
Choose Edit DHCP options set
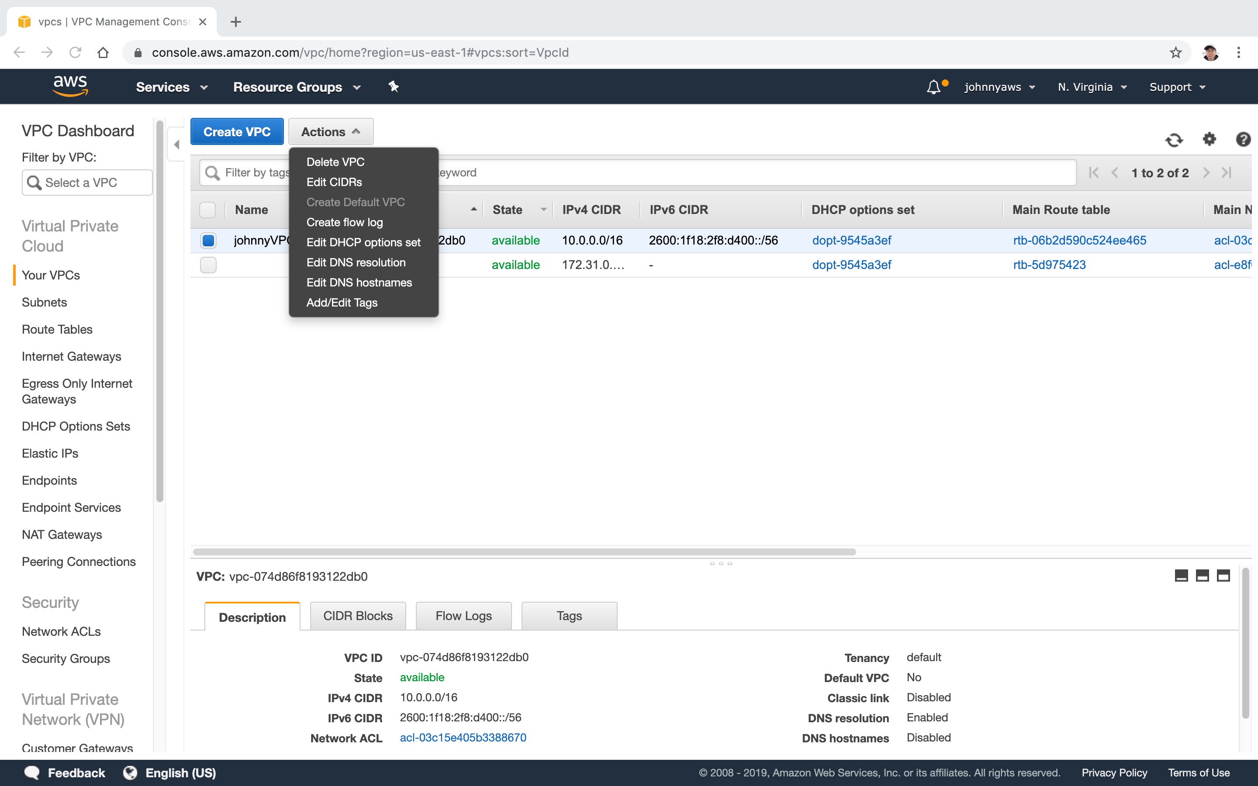[x=363, y=242]
